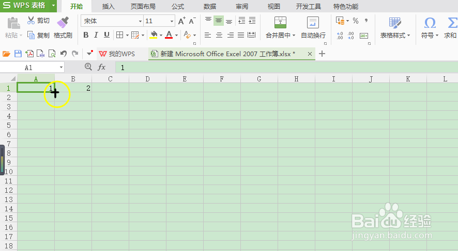Expand the Merge and Center (合并居中) dropdown

click(294, 36)
